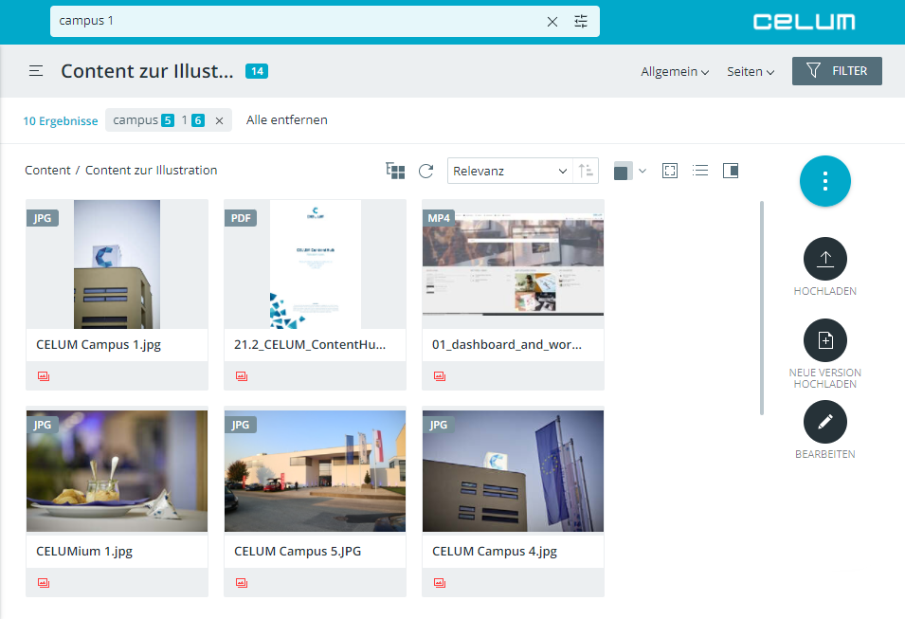Click the 10 Ergebnisse results link

point(61,120)
